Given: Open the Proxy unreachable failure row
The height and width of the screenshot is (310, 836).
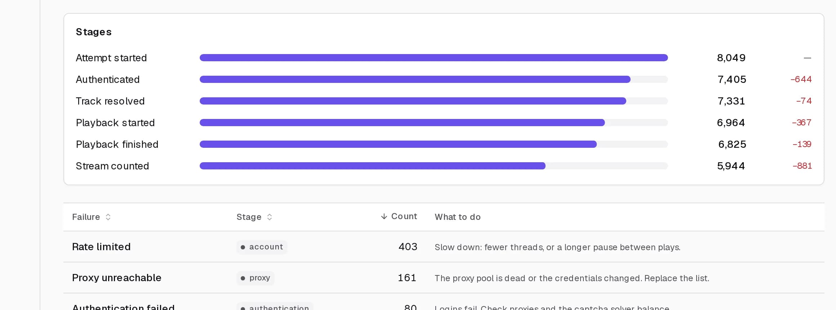Looking at the screenshot, I should (x=444, y=278).
